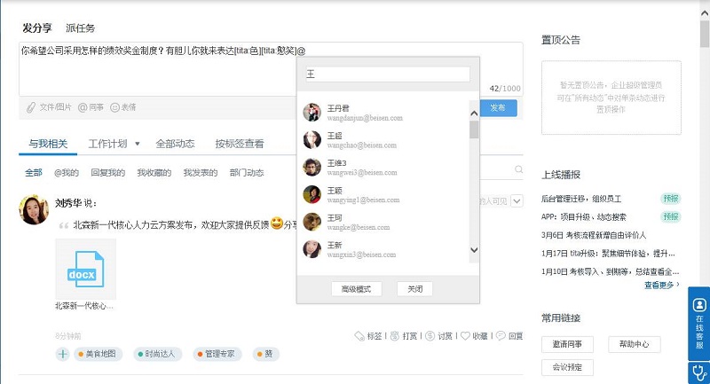Click the 收藏 heart icon on the post
Image resolution: width=710 pixels, height=384 pixels.
click(465, 336)
